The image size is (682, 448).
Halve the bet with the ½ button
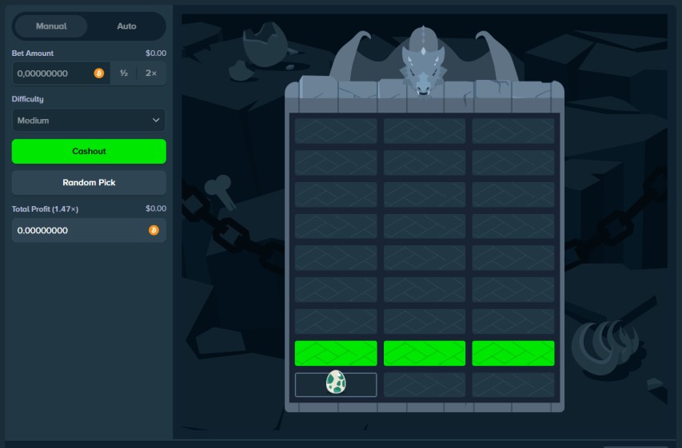(124, 73)
